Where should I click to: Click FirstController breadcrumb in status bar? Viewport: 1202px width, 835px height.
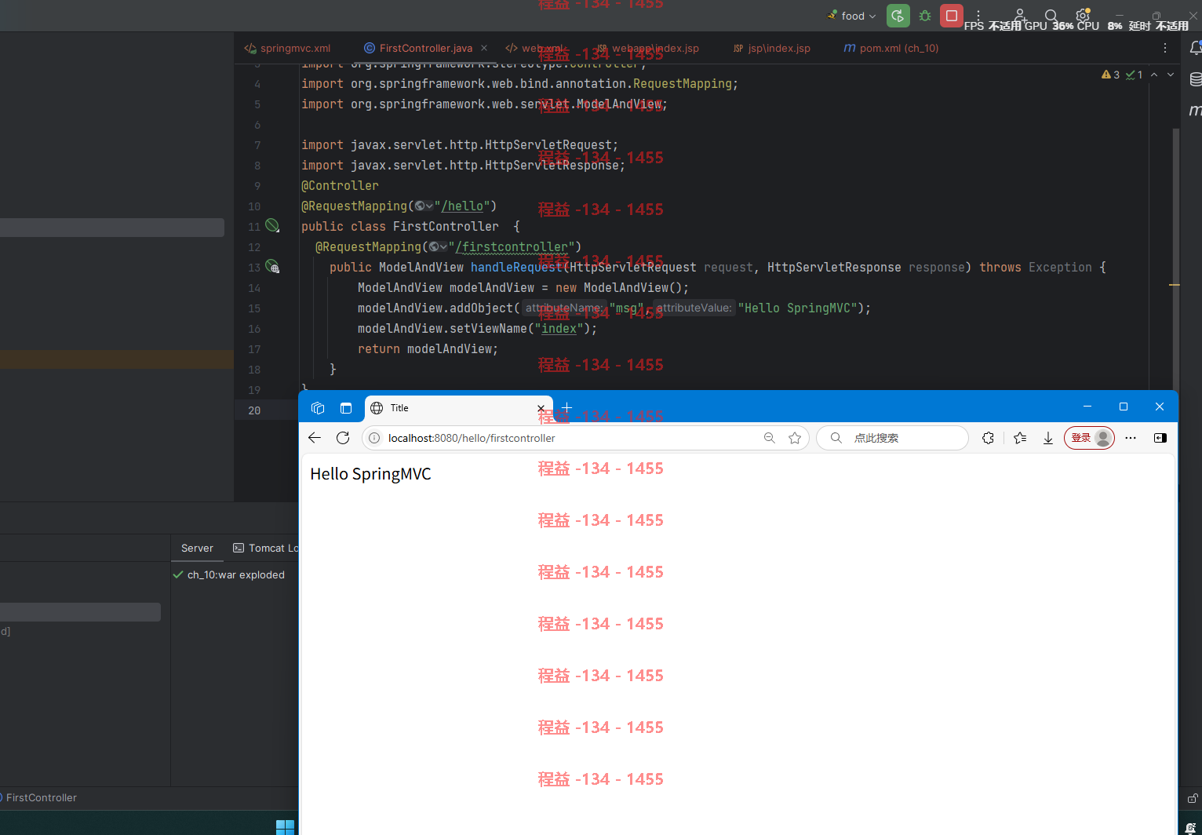tap(41, 797)
